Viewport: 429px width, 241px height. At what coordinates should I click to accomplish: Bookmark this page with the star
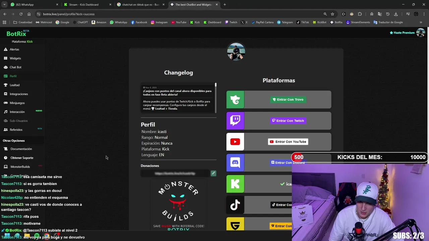coord(332,14)
